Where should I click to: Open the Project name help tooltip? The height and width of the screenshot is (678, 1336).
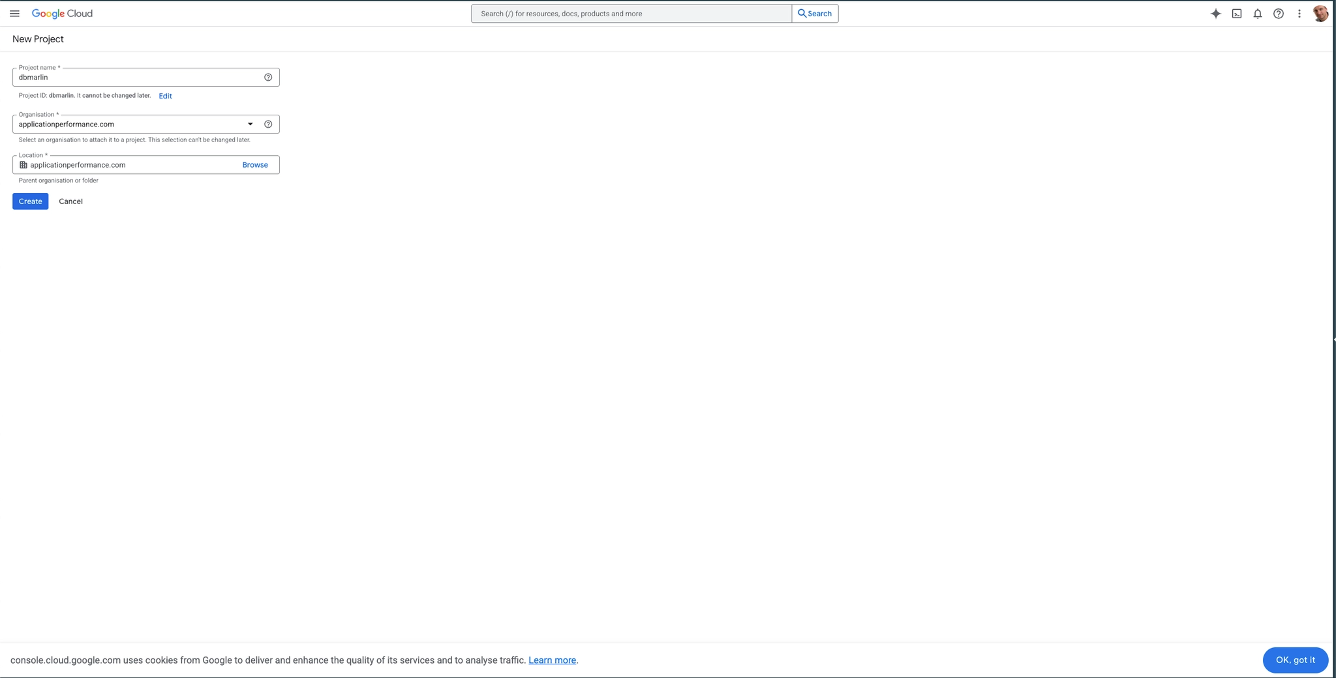coord(267,77)
